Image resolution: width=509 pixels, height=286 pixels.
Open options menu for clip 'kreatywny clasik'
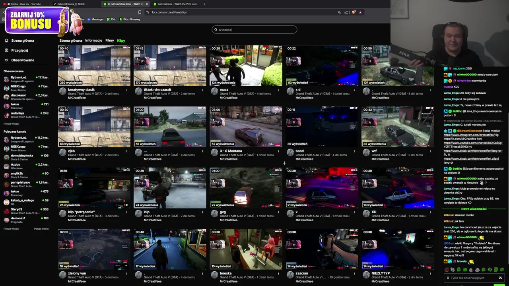click(127, 90)
